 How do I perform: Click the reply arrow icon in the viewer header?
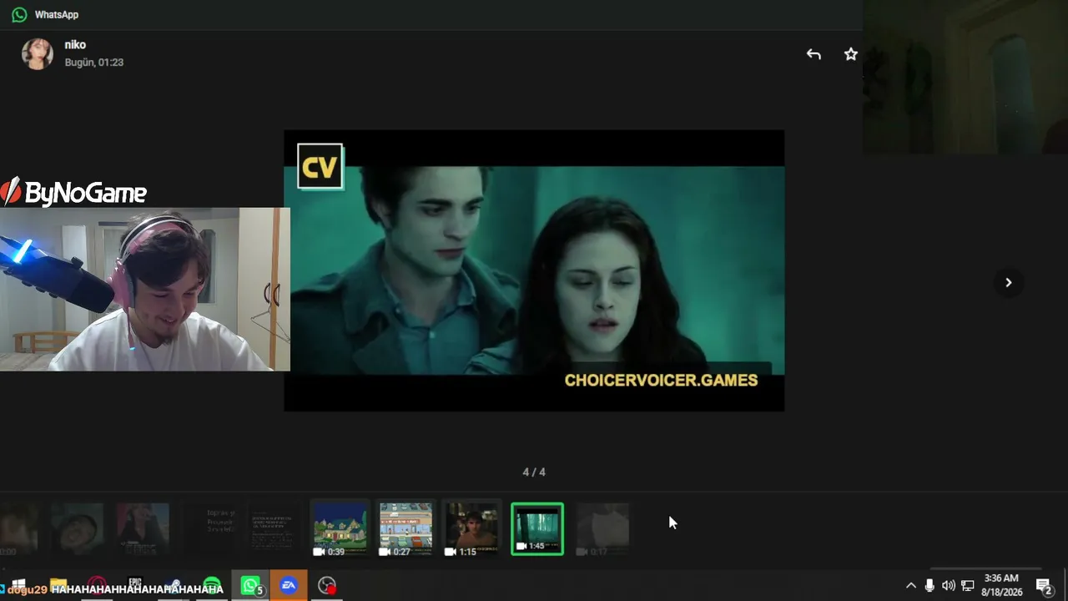point(814,54)
